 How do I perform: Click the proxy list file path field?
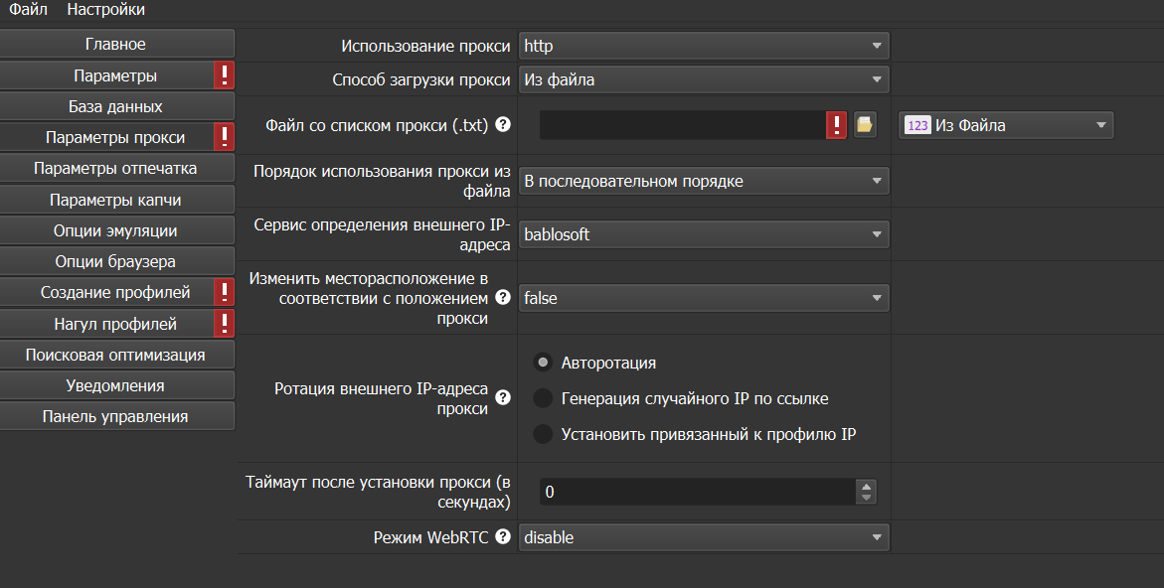pos(683,125)
